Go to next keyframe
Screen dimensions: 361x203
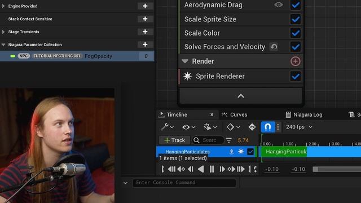pyautogui.click(x=231, y=169)
